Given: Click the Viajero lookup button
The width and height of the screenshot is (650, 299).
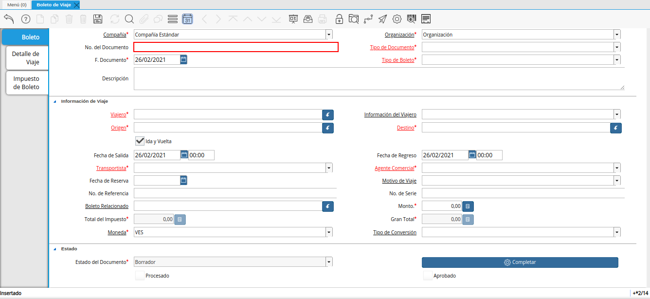Looking at the screenshot, I should [x=328, y=114].
